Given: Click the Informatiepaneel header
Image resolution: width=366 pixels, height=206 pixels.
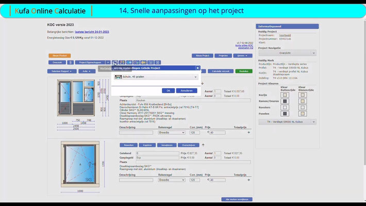Looking at the screenshot, I should coord(287,26).
